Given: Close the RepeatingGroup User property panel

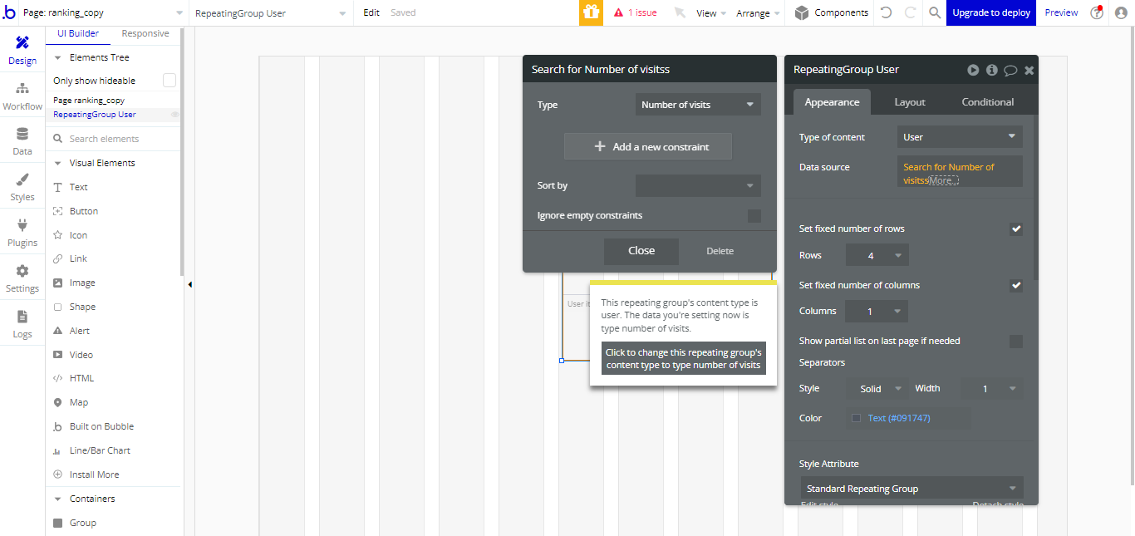Looking at the screenshot, I should pyautogui.click(x=1029, y=71).
